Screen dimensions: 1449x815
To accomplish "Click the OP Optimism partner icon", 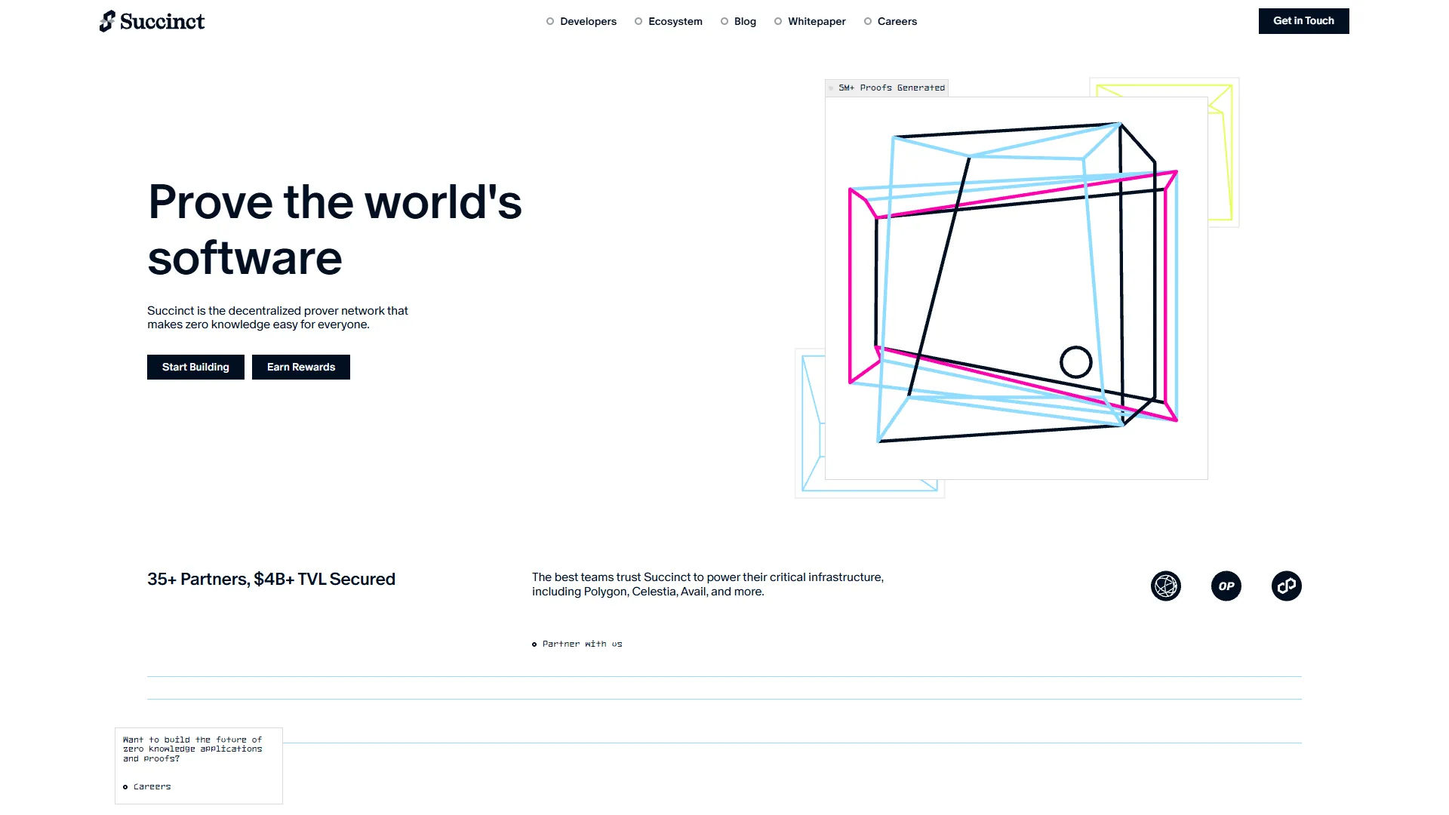I will click(x=1226, y=586).
